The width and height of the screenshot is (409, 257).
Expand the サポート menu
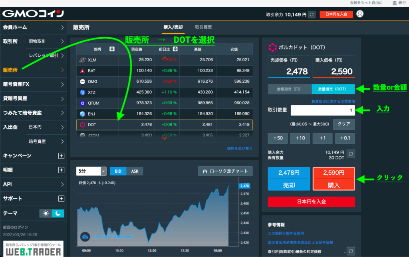click(61, 199)
